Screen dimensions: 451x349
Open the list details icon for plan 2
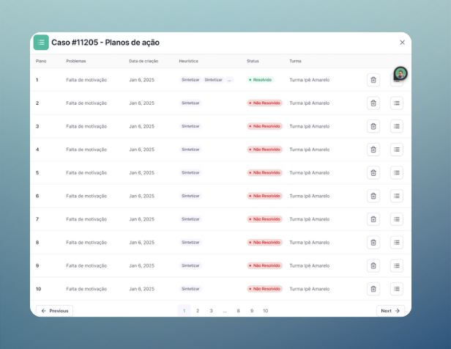pyautogui.click(x=397, y=103)
